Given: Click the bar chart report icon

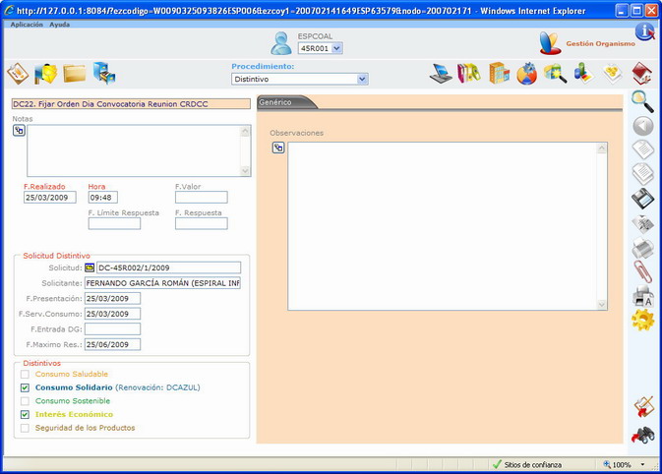Looking at the screenshot, I should (x=584, y=74).
